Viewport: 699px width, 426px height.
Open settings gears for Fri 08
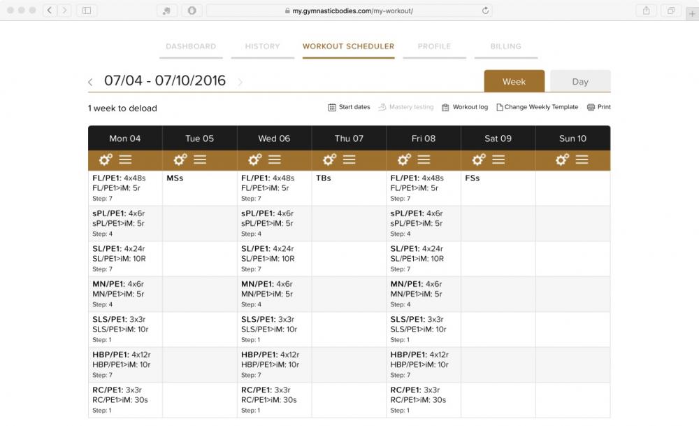[404, 159]
